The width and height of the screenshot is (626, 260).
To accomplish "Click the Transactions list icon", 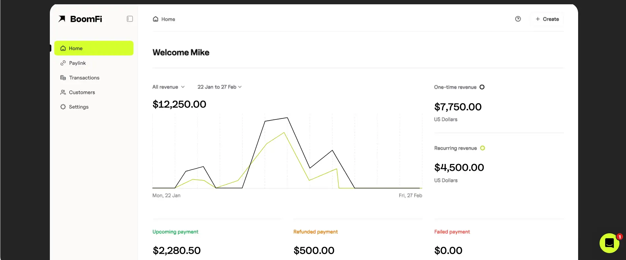I will coord(63,78).
